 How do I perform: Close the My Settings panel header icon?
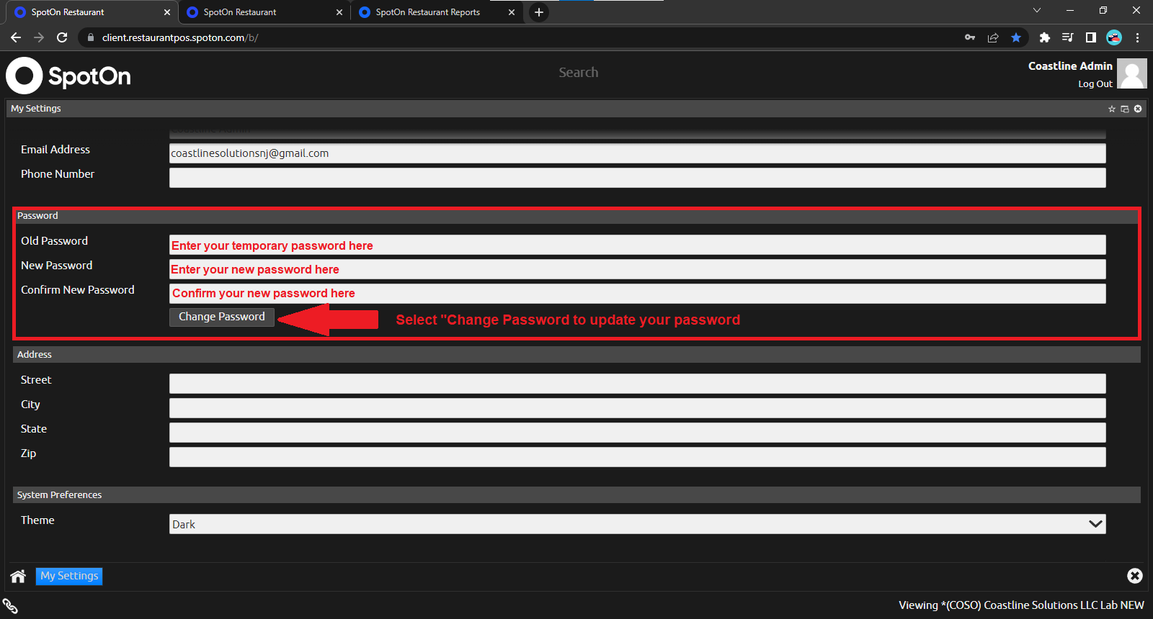coord(1138,109)
